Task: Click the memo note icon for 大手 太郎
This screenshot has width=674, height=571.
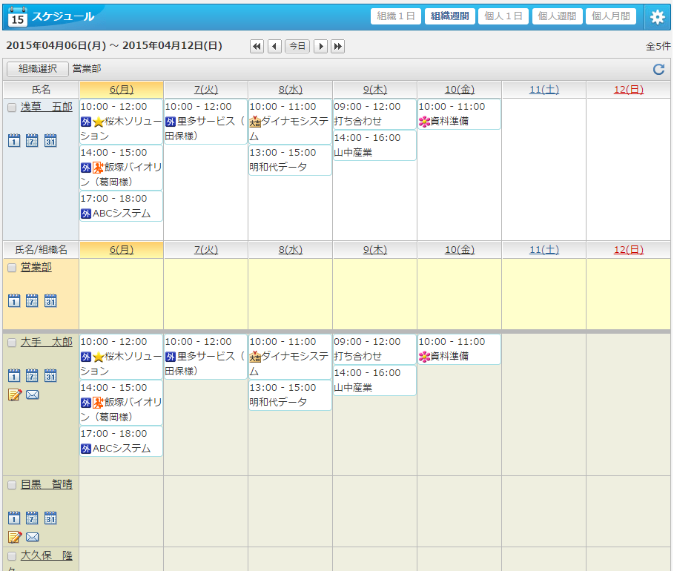Action: coord(14,395)
